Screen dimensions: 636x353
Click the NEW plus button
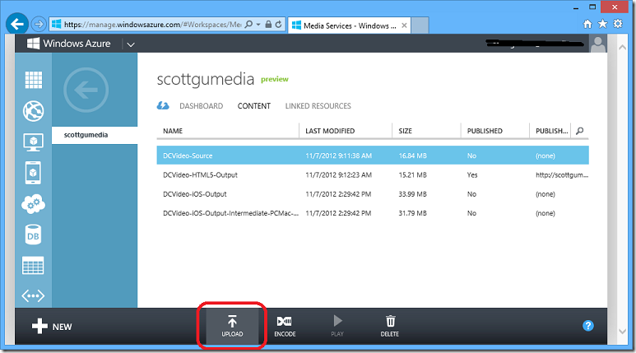point(52,326)
